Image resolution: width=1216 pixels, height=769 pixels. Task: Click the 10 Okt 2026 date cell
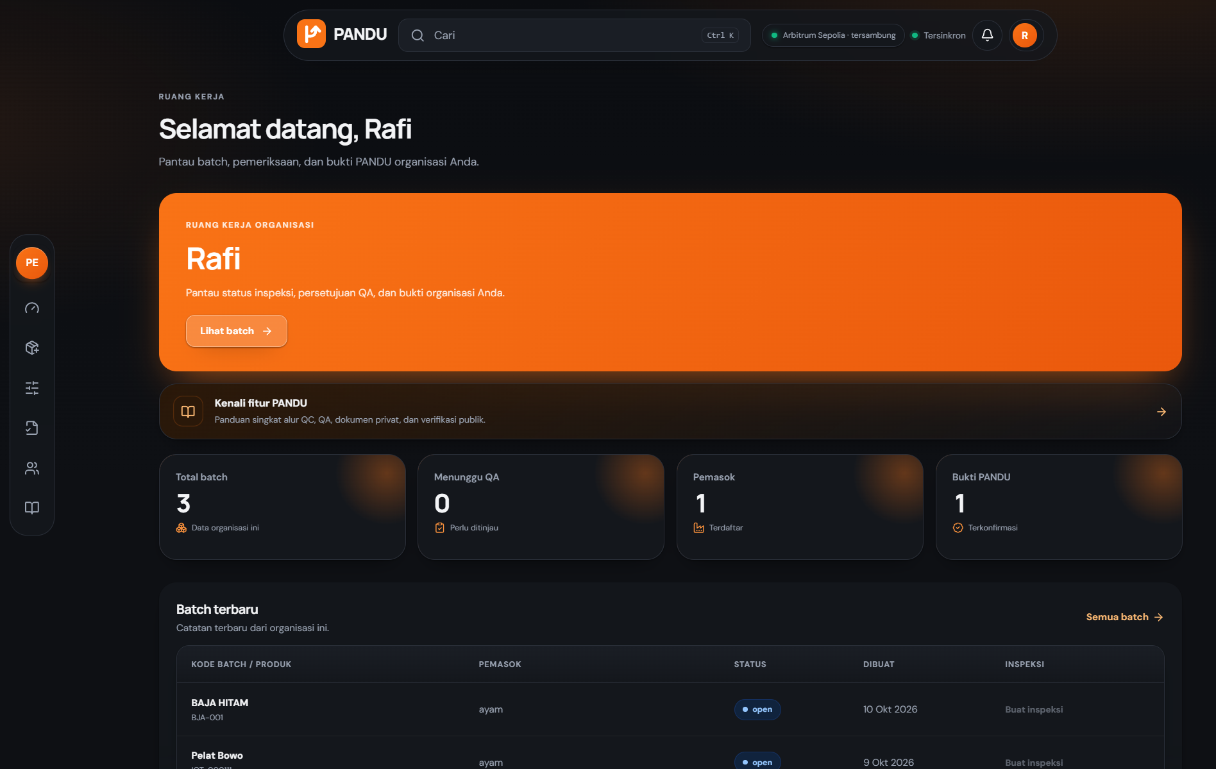(890, 709)
